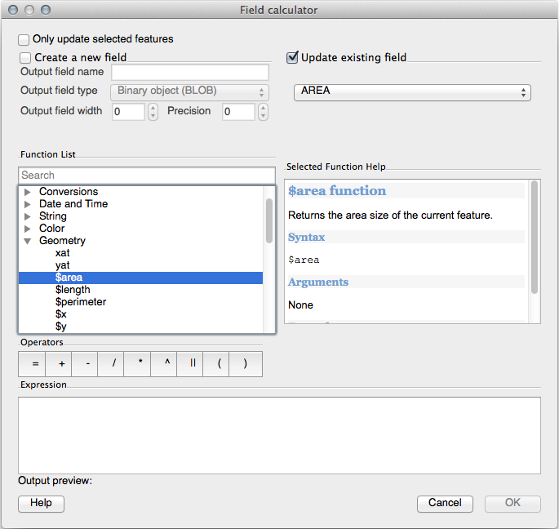Choose the $length function
The height and width of the screenshot is (529, 559).
(x=73, y=290)
